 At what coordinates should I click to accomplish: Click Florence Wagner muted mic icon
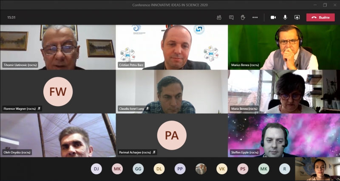(x=39, y=109)
